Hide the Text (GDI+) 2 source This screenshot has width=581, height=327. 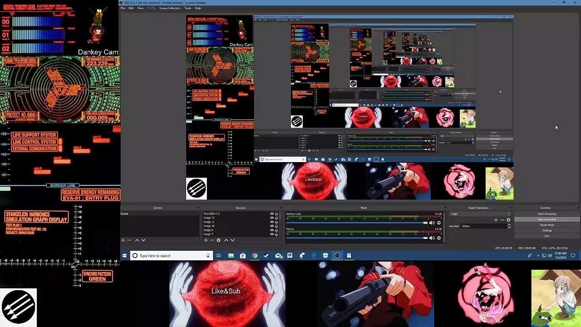click(272, 214)
